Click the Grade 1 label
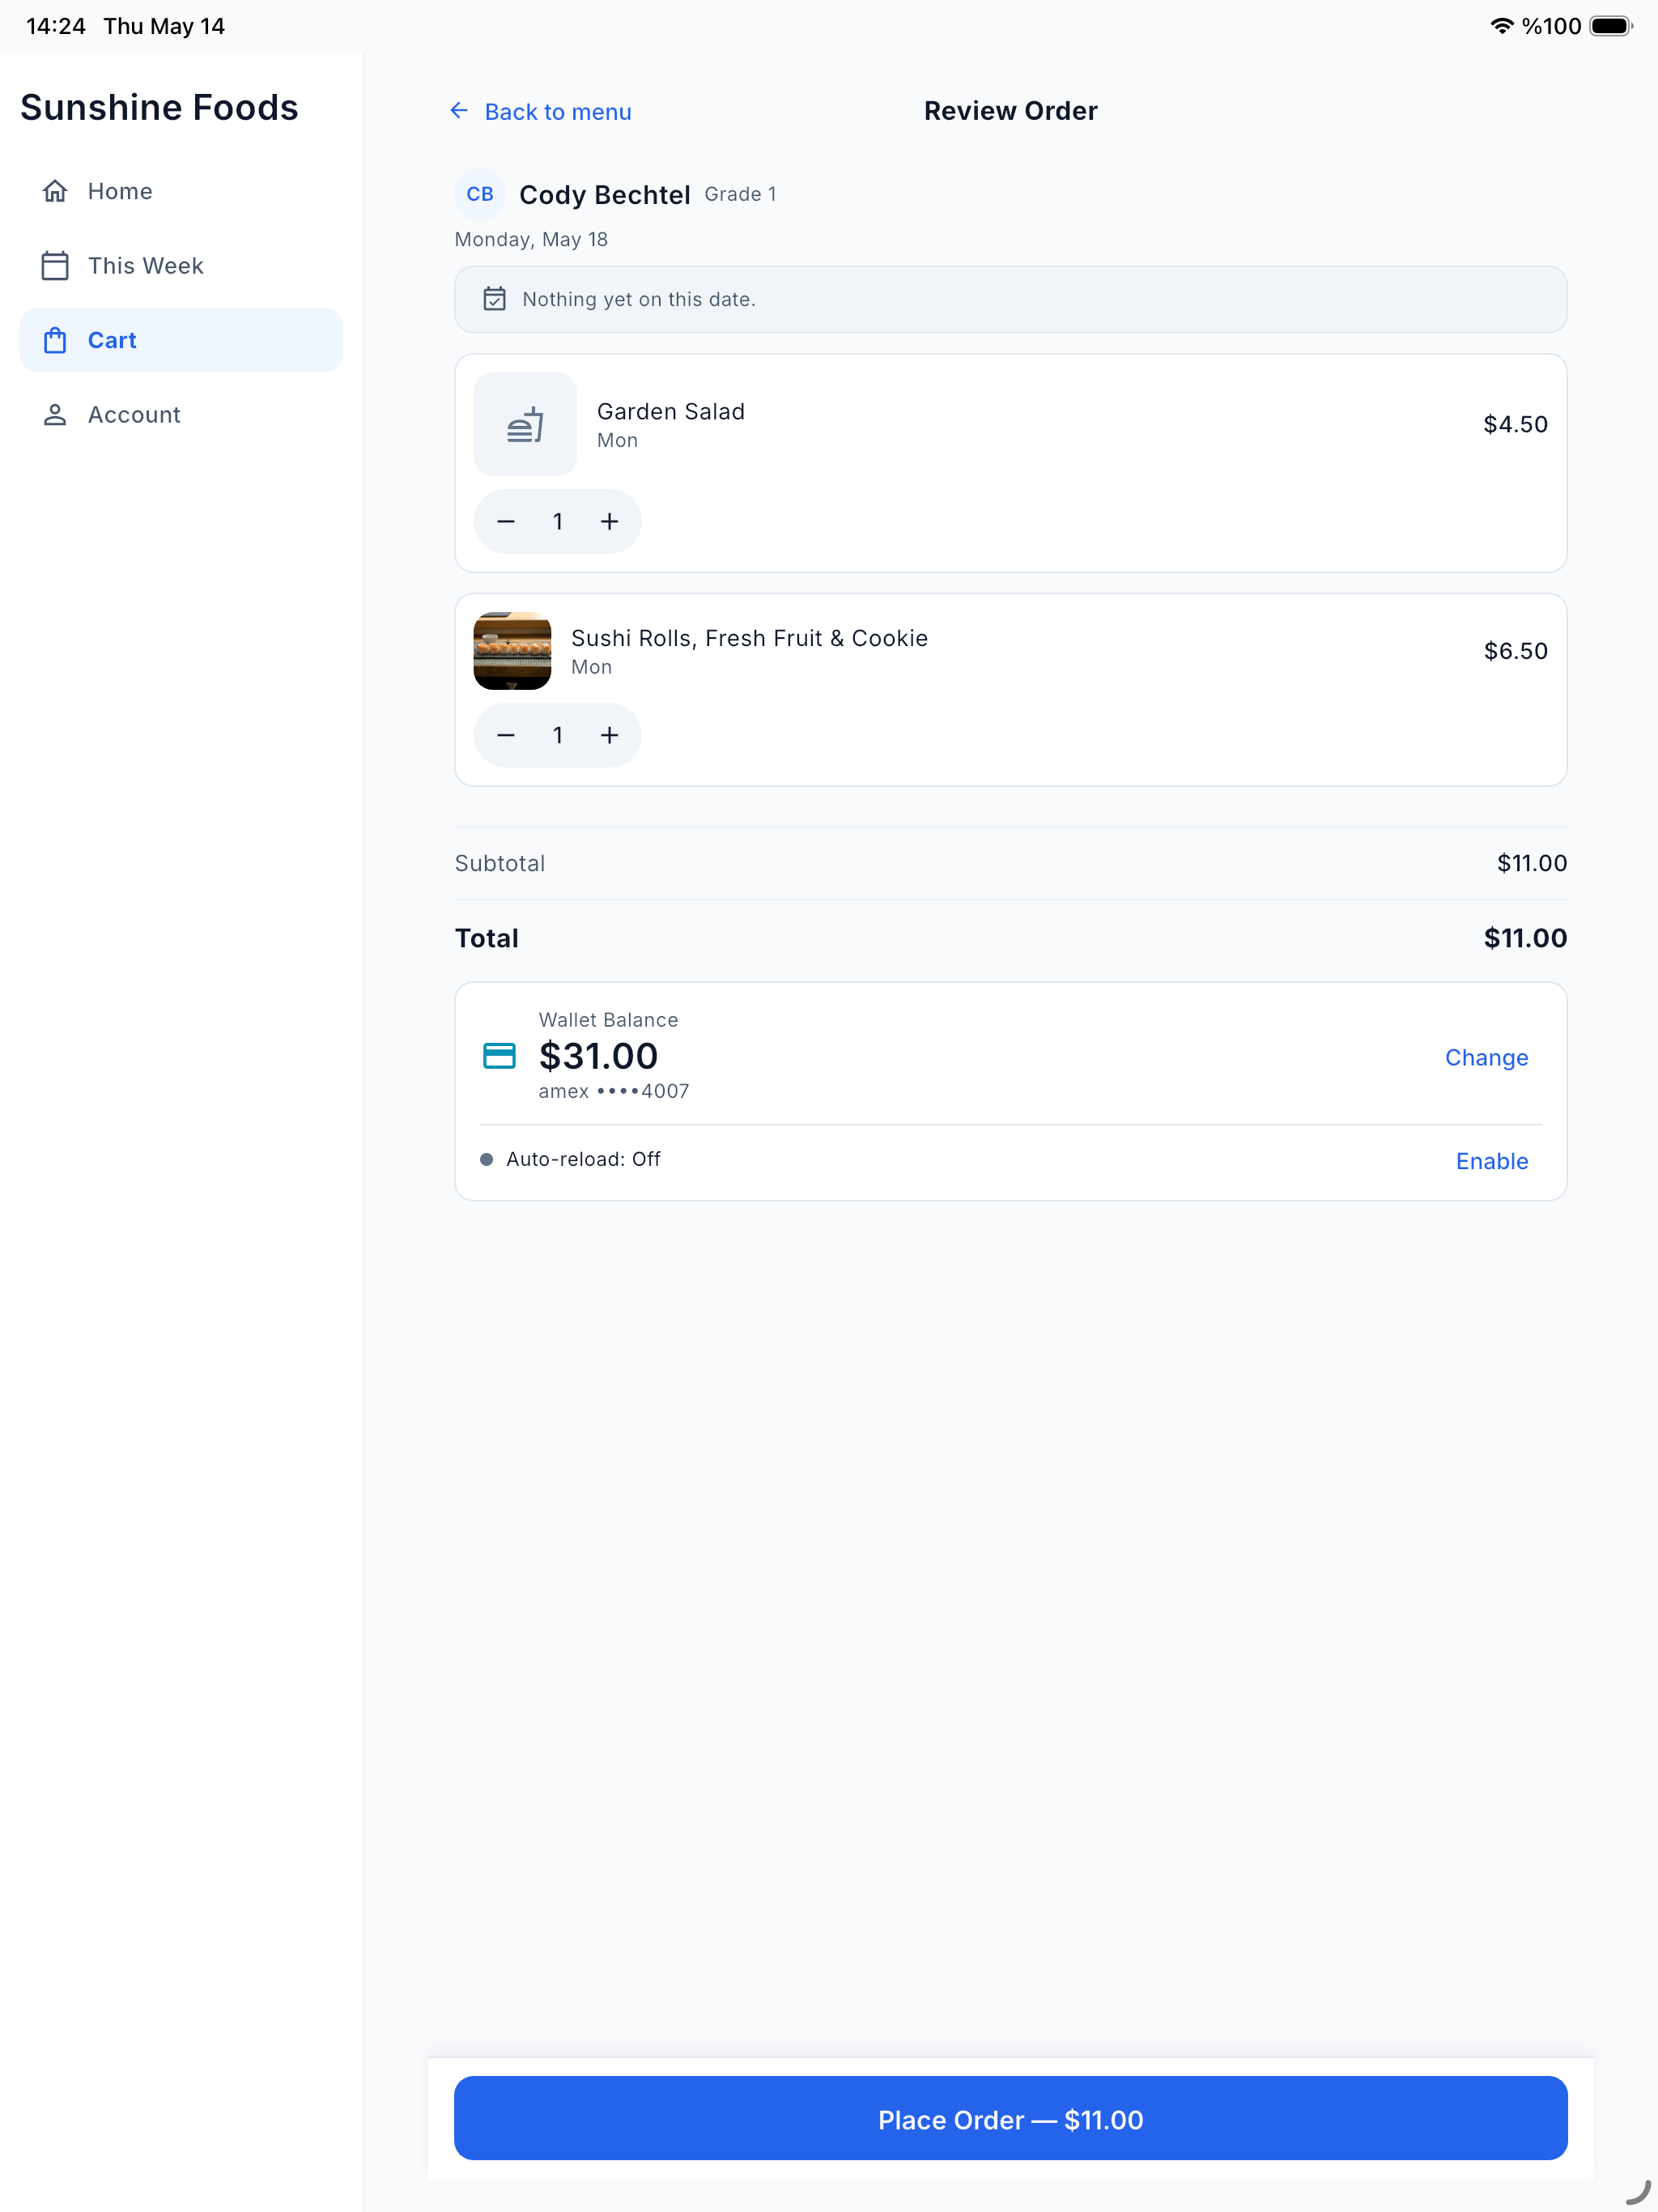1658x2212 pixels. 740,194
